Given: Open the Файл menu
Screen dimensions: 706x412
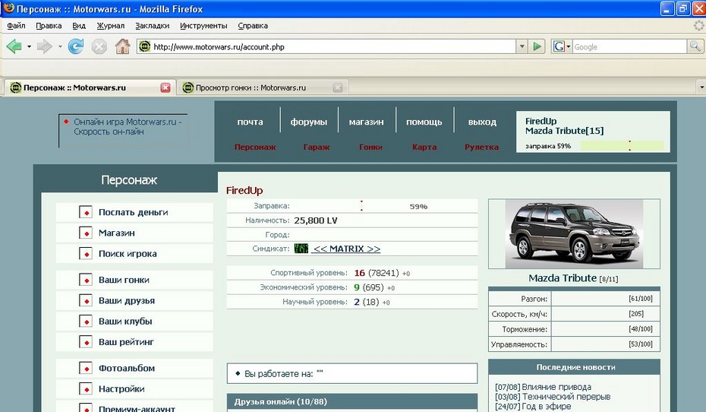Looking at the screenshot, I should point(16,26).
